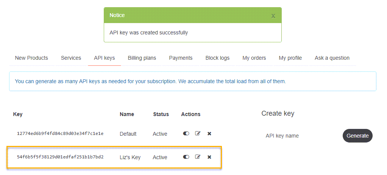Image resolution: width=387 pixels, height=175 pixels.
Task: Toggle the Default key's active switch
Action: point(186,133)
